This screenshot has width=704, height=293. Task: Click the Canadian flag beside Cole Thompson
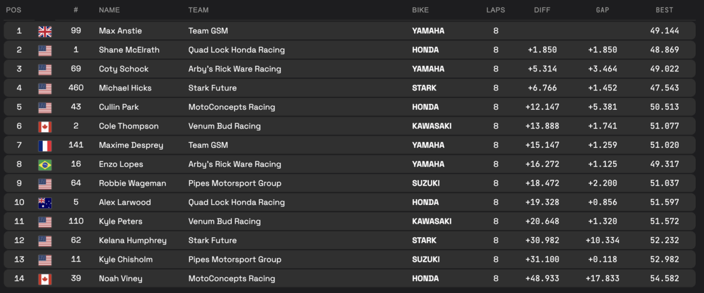pyautogui.click(x=45, y=126)
